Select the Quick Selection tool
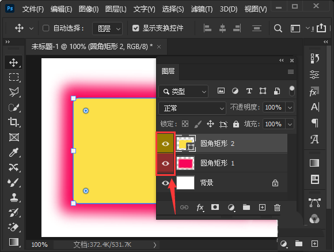This screenshot has height=252, width=334. coord(14,107)
